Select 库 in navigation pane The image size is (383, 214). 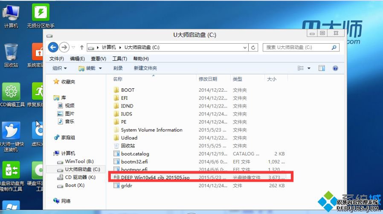60,98
